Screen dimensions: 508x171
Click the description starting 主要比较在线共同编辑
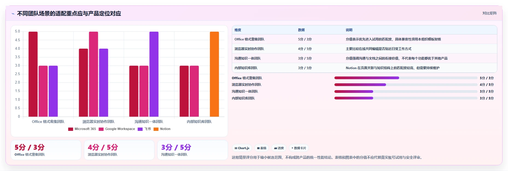378,49
